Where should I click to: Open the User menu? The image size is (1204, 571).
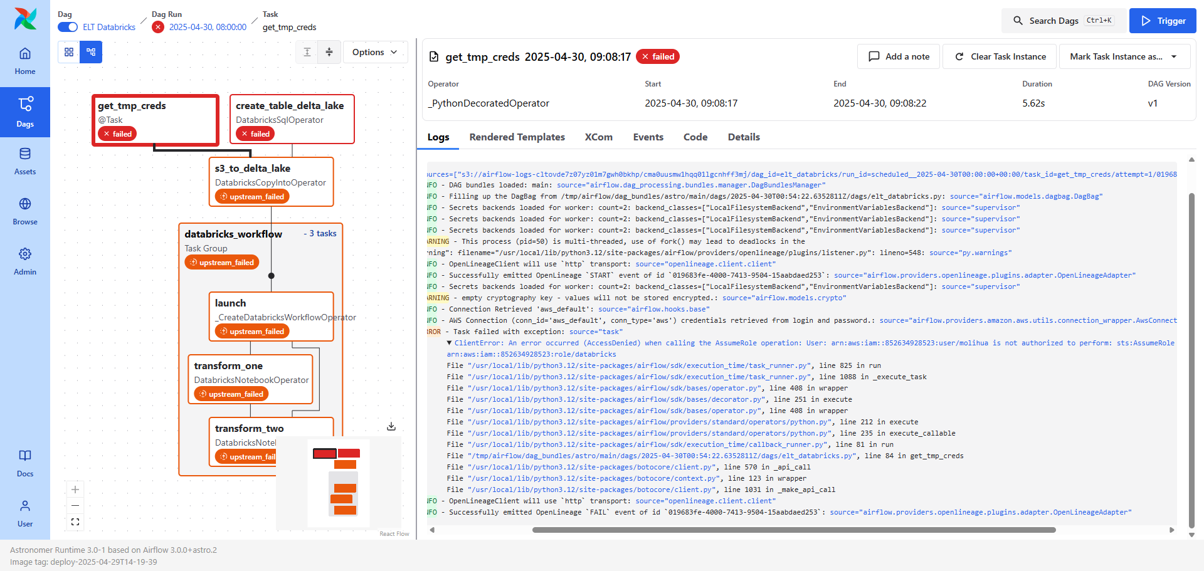[x=25, y=513]
